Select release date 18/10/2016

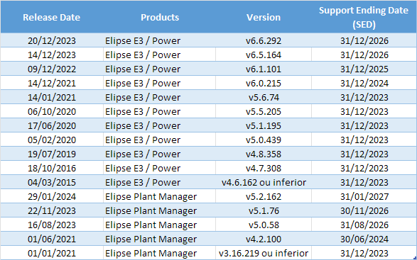(52, 168)
